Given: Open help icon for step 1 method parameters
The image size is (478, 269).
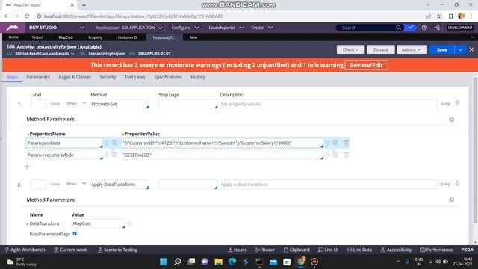Looking at the screenshot, I should pos(451,120).
